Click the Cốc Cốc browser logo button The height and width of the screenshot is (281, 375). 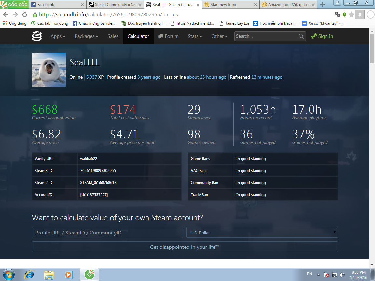(14, 4)
